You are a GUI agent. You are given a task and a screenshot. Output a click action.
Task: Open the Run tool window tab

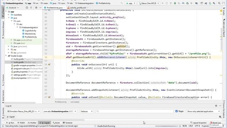(10, 123)
